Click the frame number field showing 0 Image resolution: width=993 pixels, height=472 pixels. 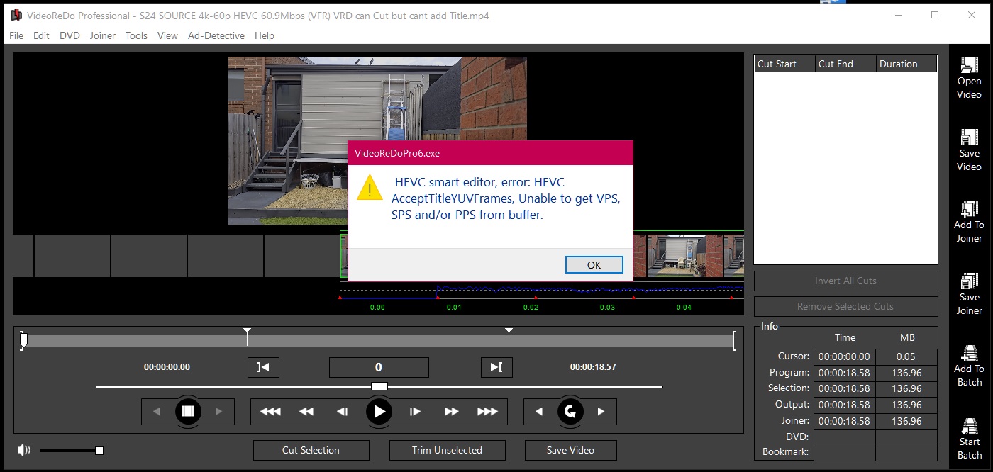pyautogui.click(x=379, y=367)
